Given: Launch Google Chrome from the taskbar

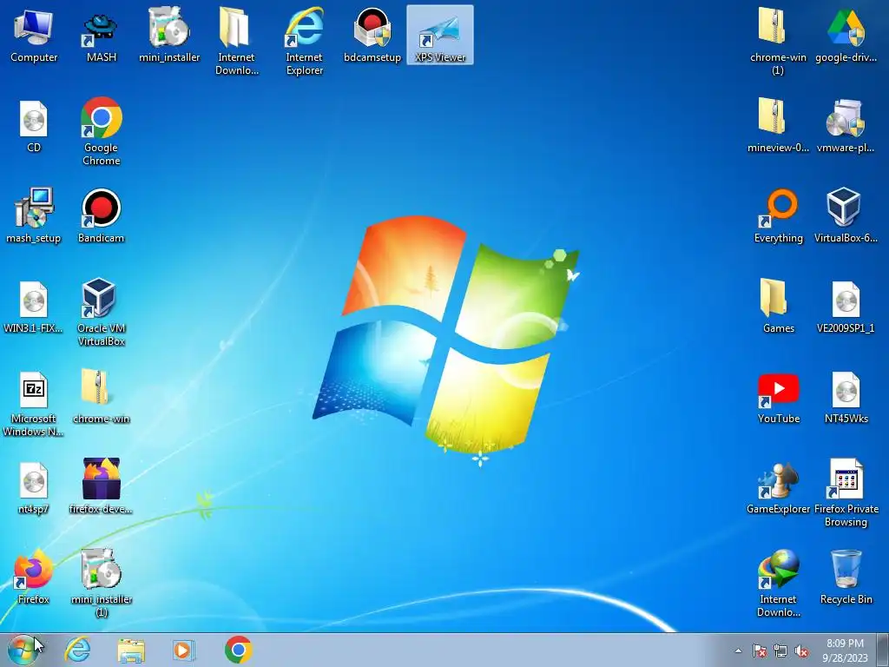Looking at the screenshot, I should coord(238,650).
